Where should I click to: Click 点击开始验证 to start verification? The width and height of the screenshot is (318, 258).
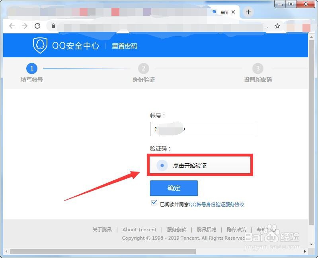(200, 165)
